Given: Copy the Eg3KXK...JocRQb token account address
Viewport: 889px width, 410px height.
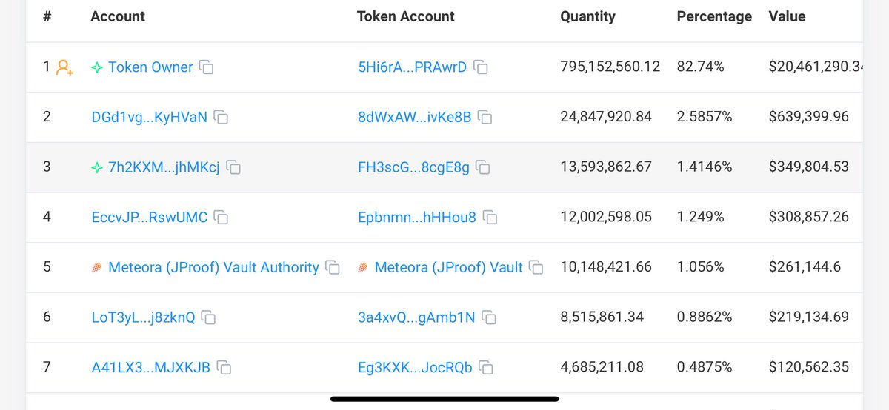Looking at the screenshot, I should pyautogui.click(x=486, y=367).
